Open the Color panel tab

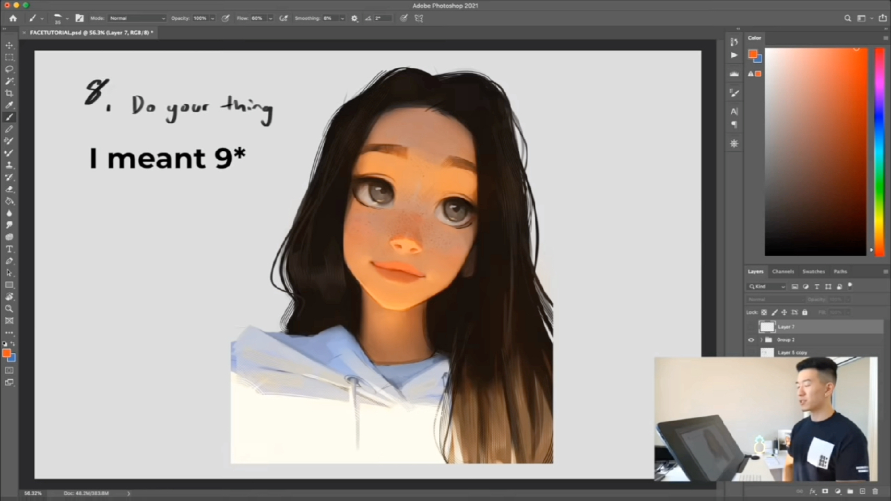(754, 38)
